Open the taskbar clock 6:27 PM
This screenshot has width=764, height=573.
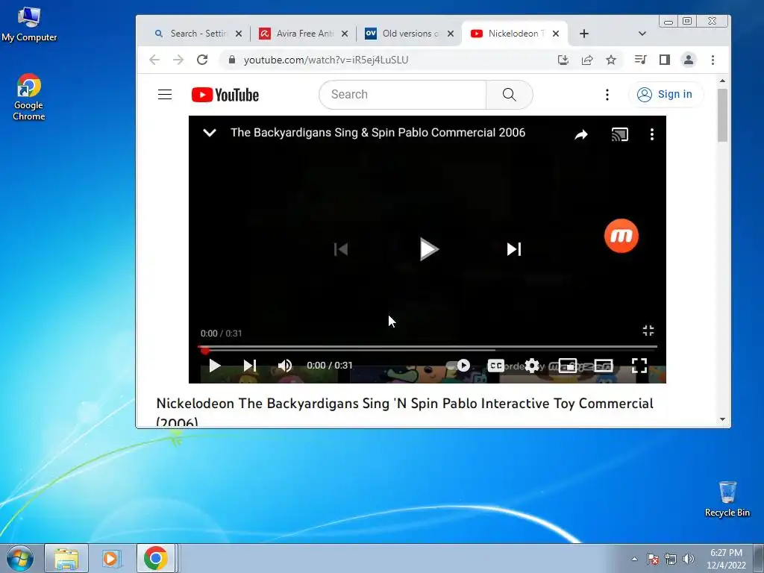[x=726, y=559]
